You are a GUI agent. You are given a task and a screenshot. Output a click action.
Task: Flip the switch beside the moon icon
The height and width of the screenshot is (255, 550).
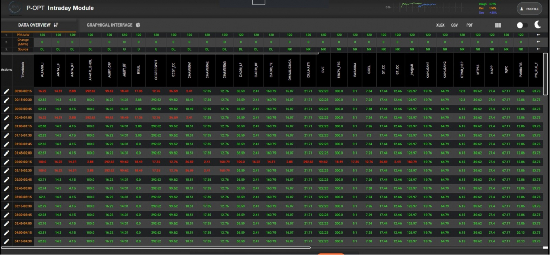[x=522, y=25]
